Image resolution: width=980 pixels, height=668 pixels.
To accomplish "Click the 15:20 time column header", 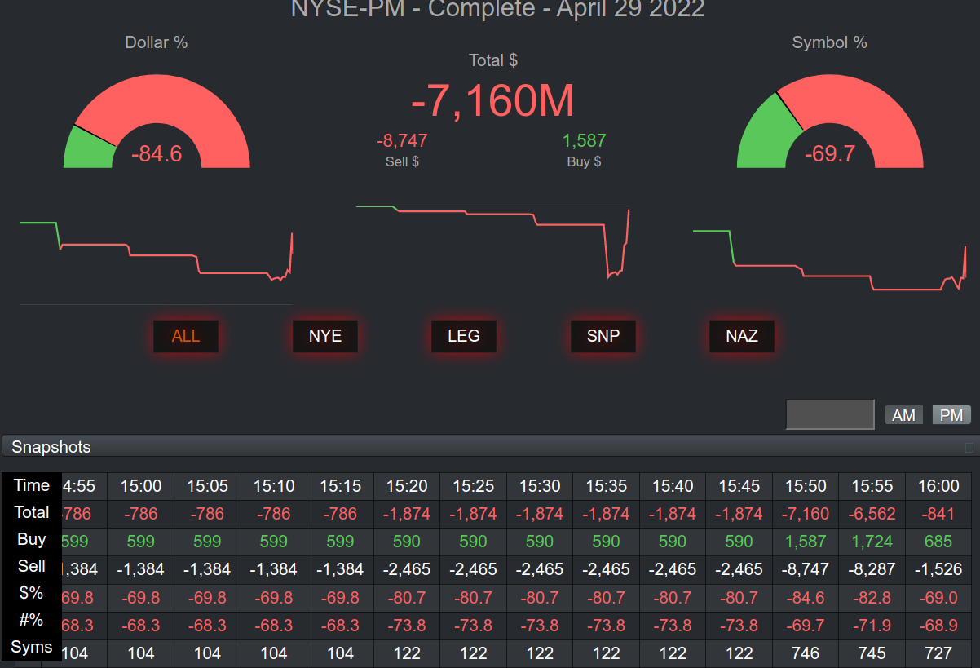I will pos(407,486).
